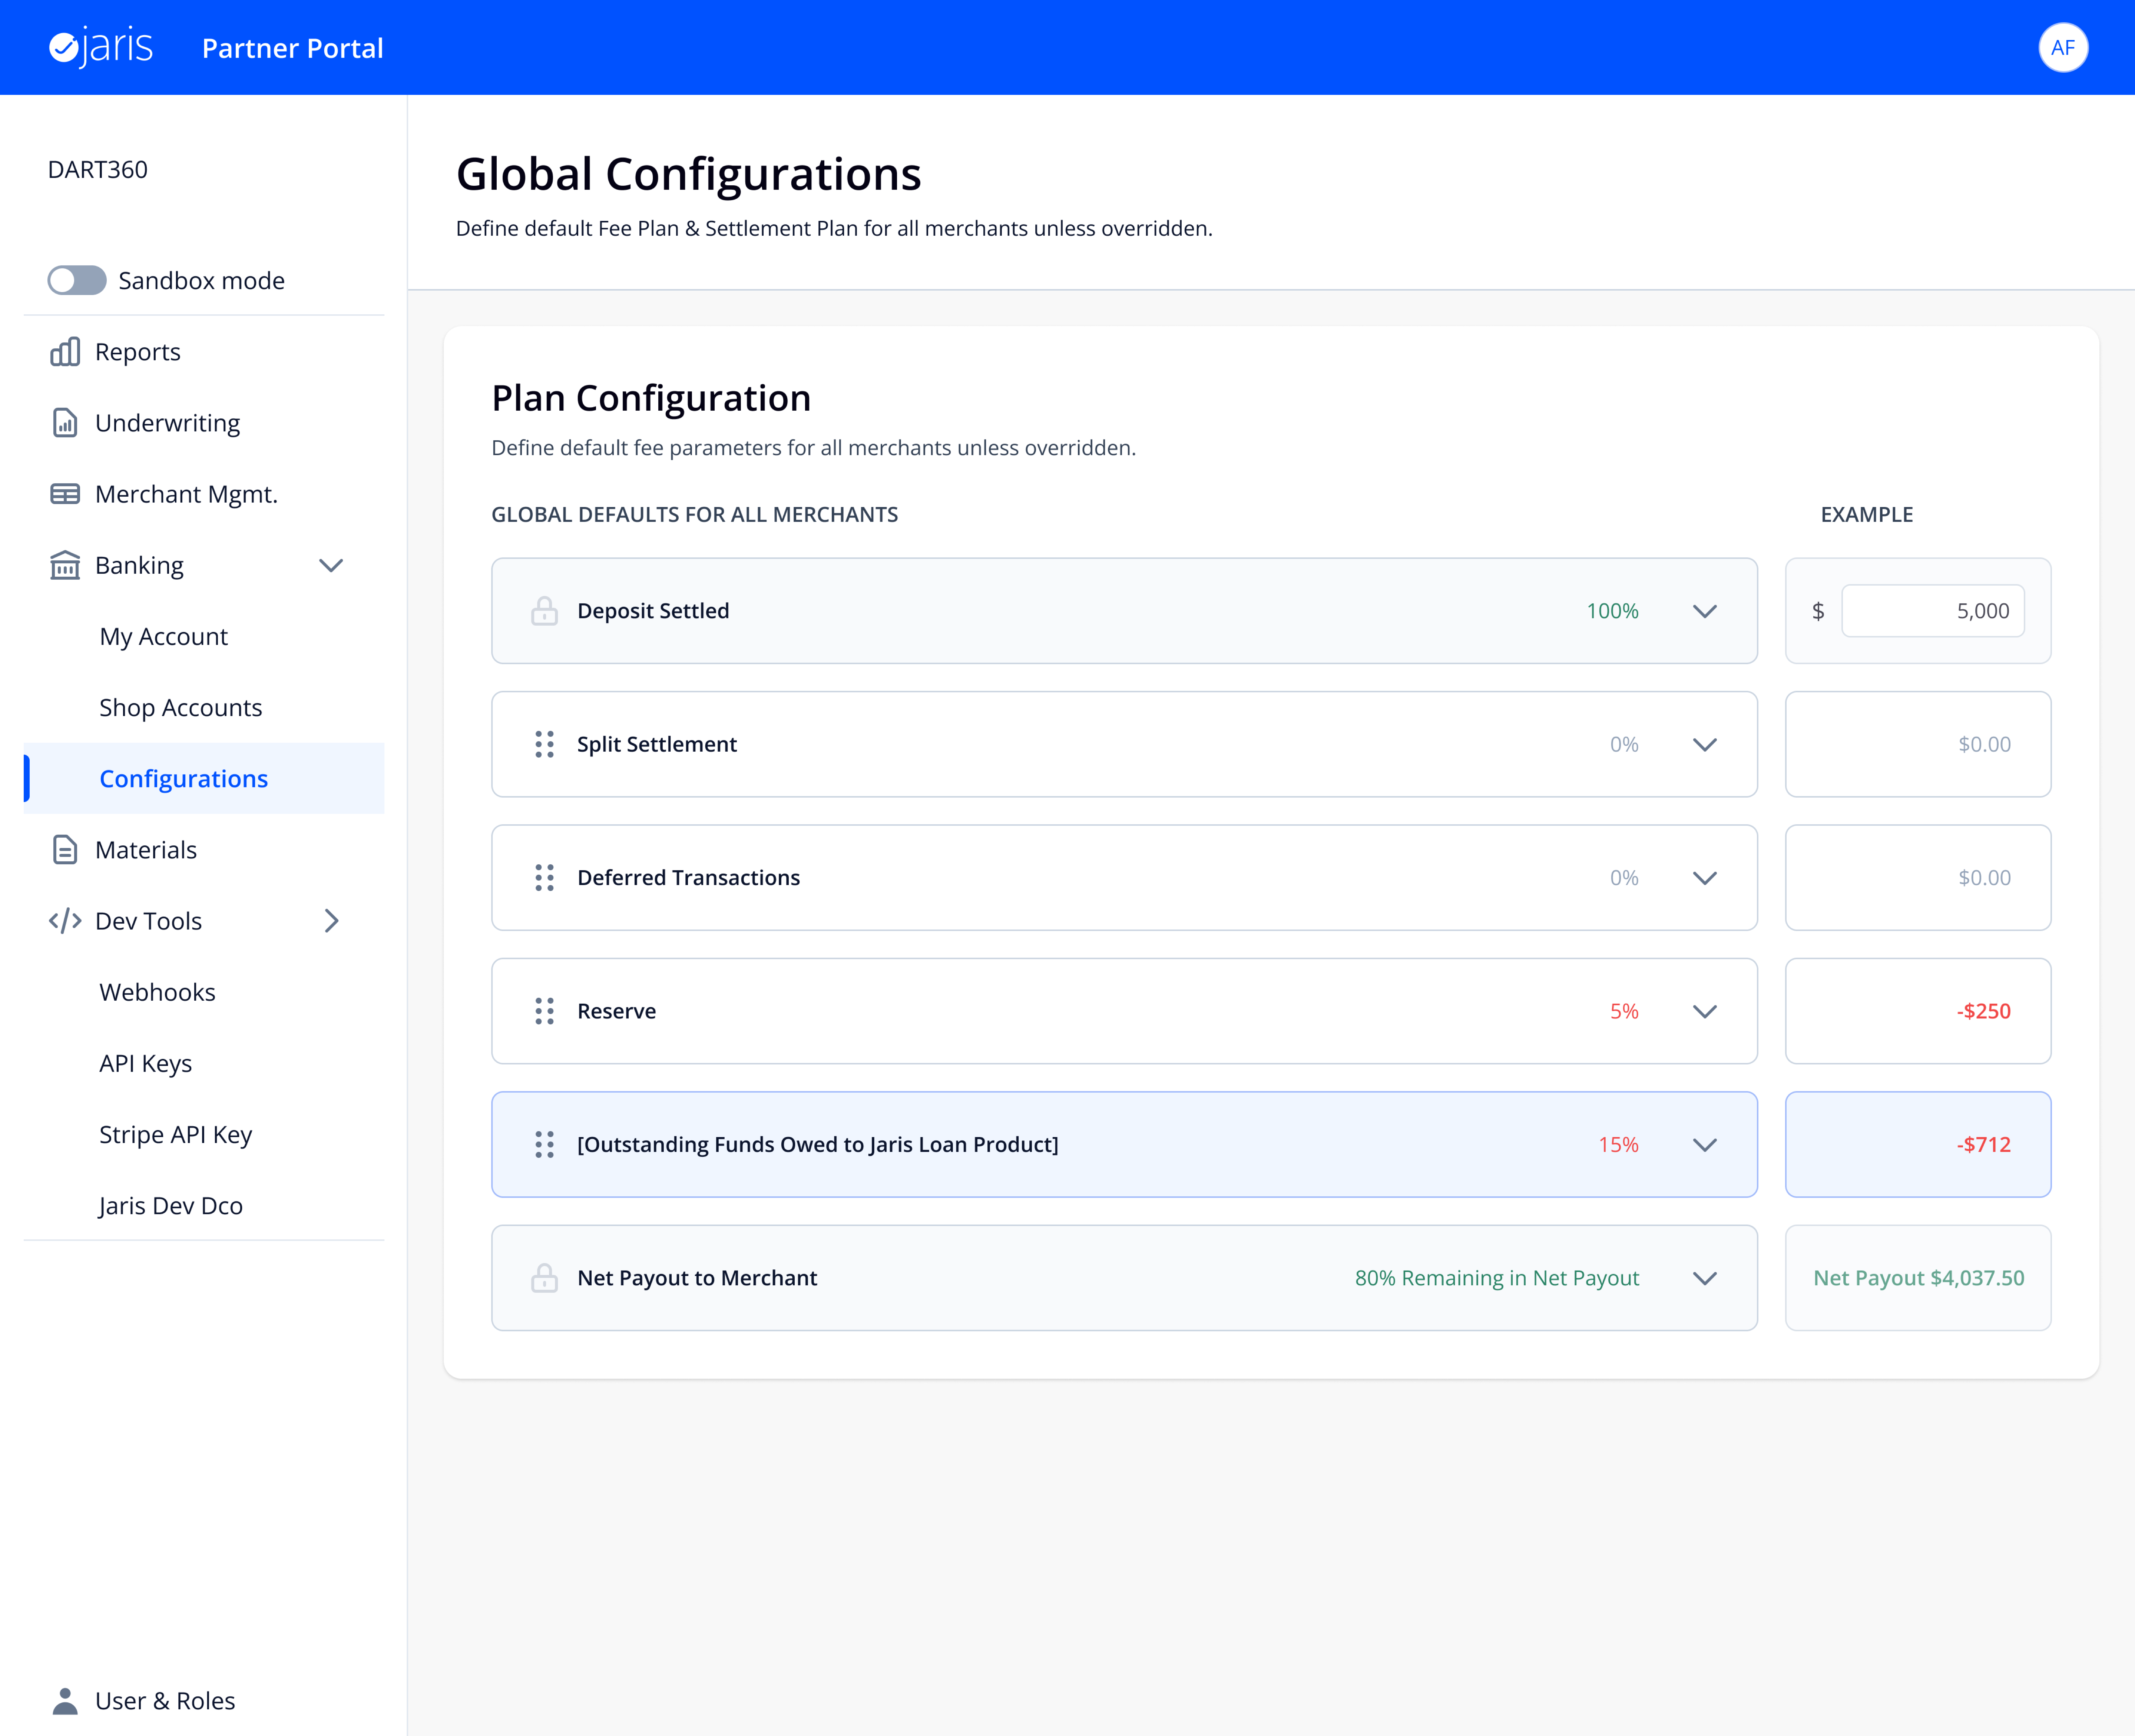The width and height of the screenshot is (2135, 1736).
Task: Click the example deposit amount input field
Action: pyautogui.click(x=1933, y=611)
